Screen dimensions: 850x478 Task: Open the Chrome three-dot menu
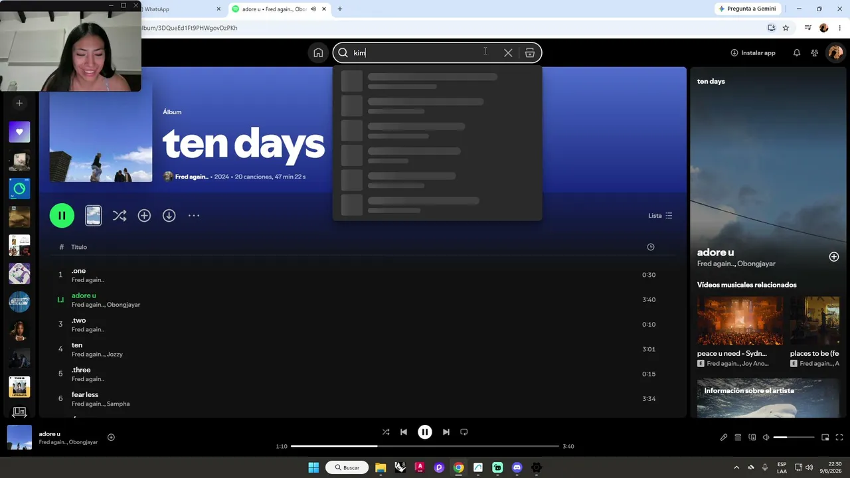pyautogui.click(x=839, y=28)
